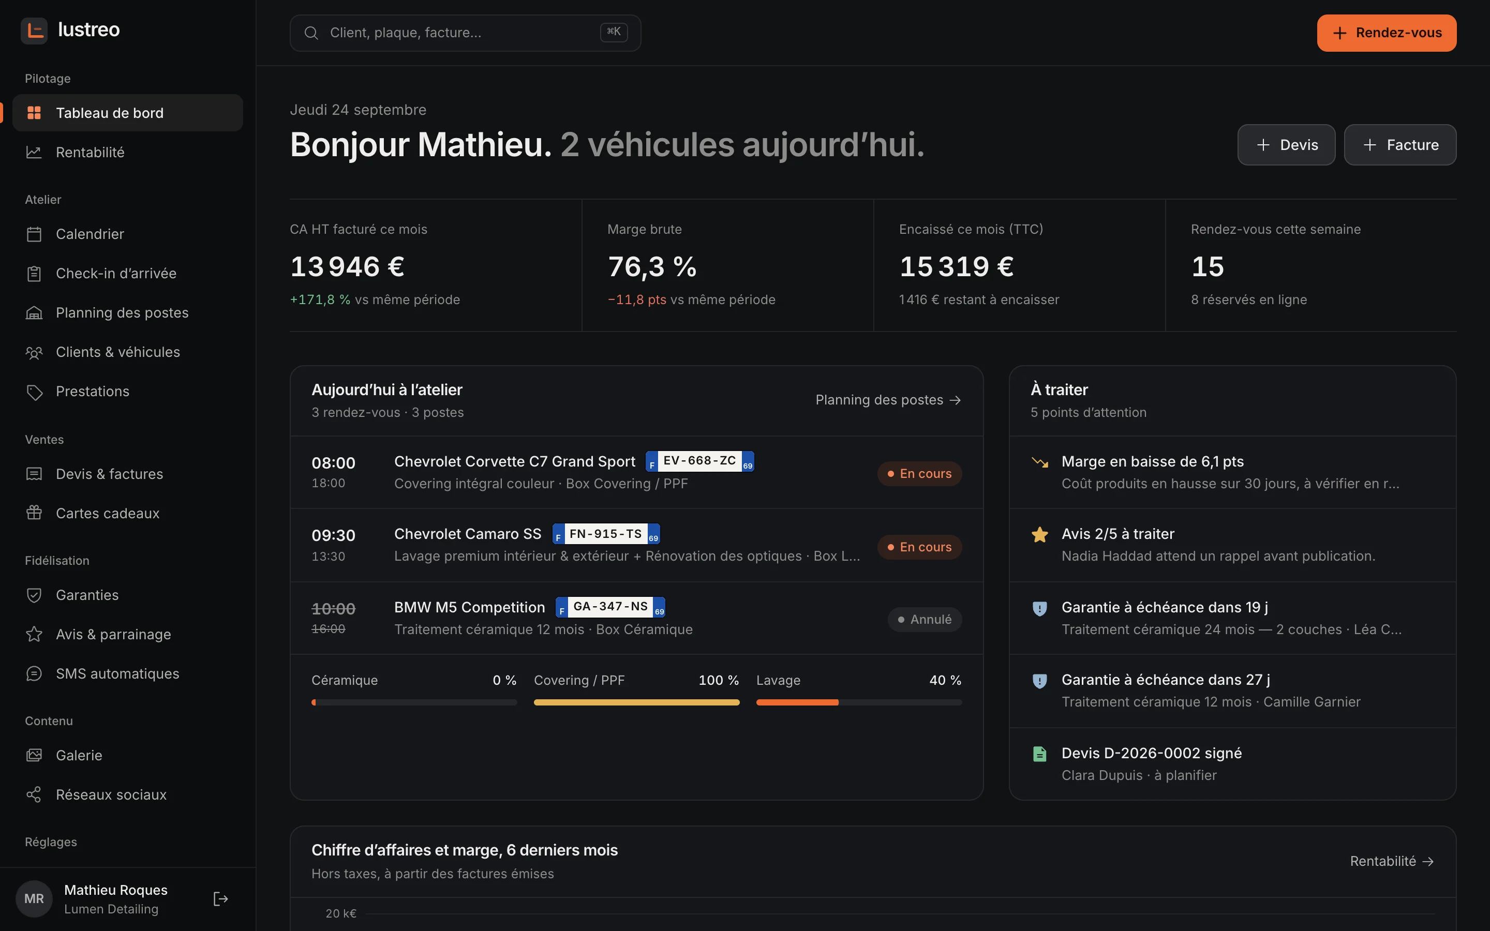Click the MR avatar circle

tap(34, 899)
